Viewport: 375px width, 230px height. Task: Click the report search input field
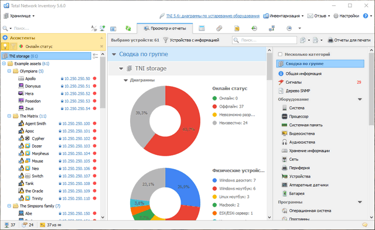coord(264,40)
